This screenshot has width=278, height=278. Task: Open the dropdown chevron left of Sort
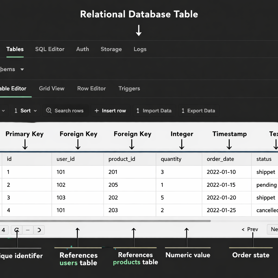coord(4,111)
